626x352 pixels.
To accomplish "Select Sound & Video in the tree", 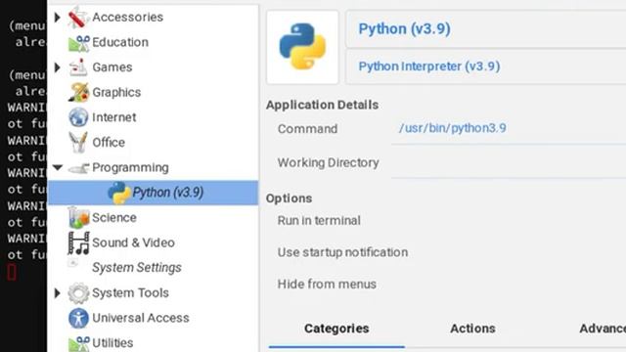I will 133,242.
